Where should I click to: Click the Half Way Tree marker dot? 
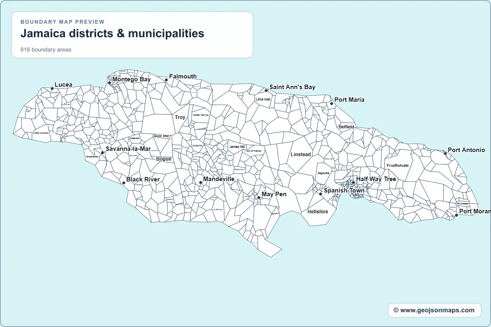point(353,183)
